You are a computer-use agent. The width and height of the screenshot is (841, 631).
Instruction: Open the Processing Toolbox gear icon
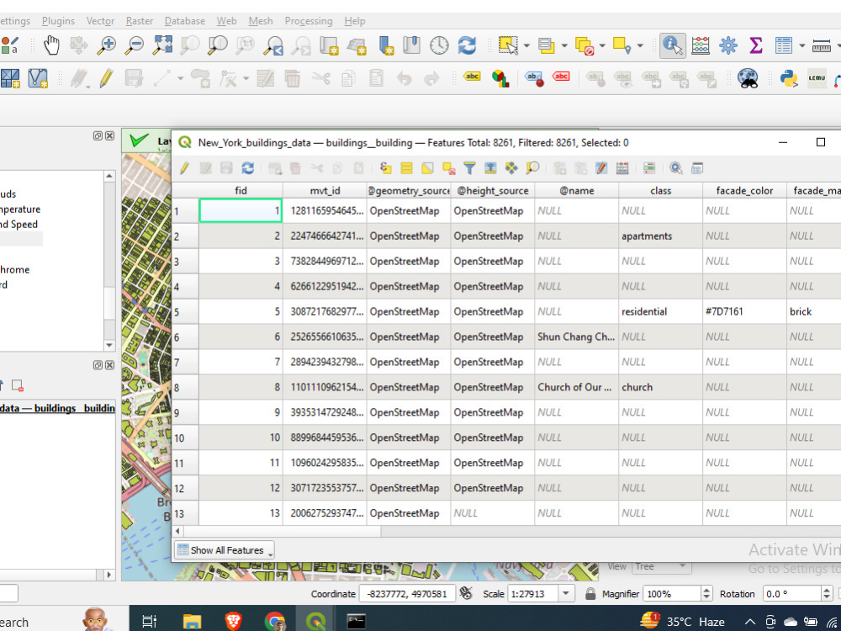point(727,45)
